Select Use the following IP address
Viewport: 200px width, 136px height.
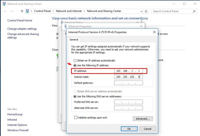[75, 66]
